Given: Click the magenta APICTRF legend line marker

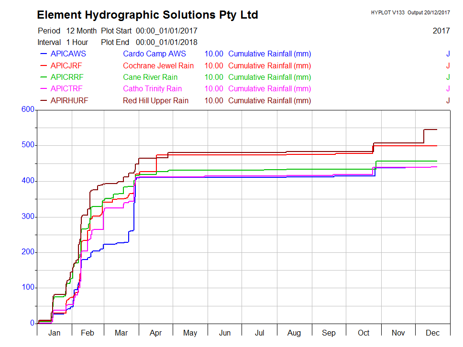Looking at the screenshot, I should (x=44, y=89).
